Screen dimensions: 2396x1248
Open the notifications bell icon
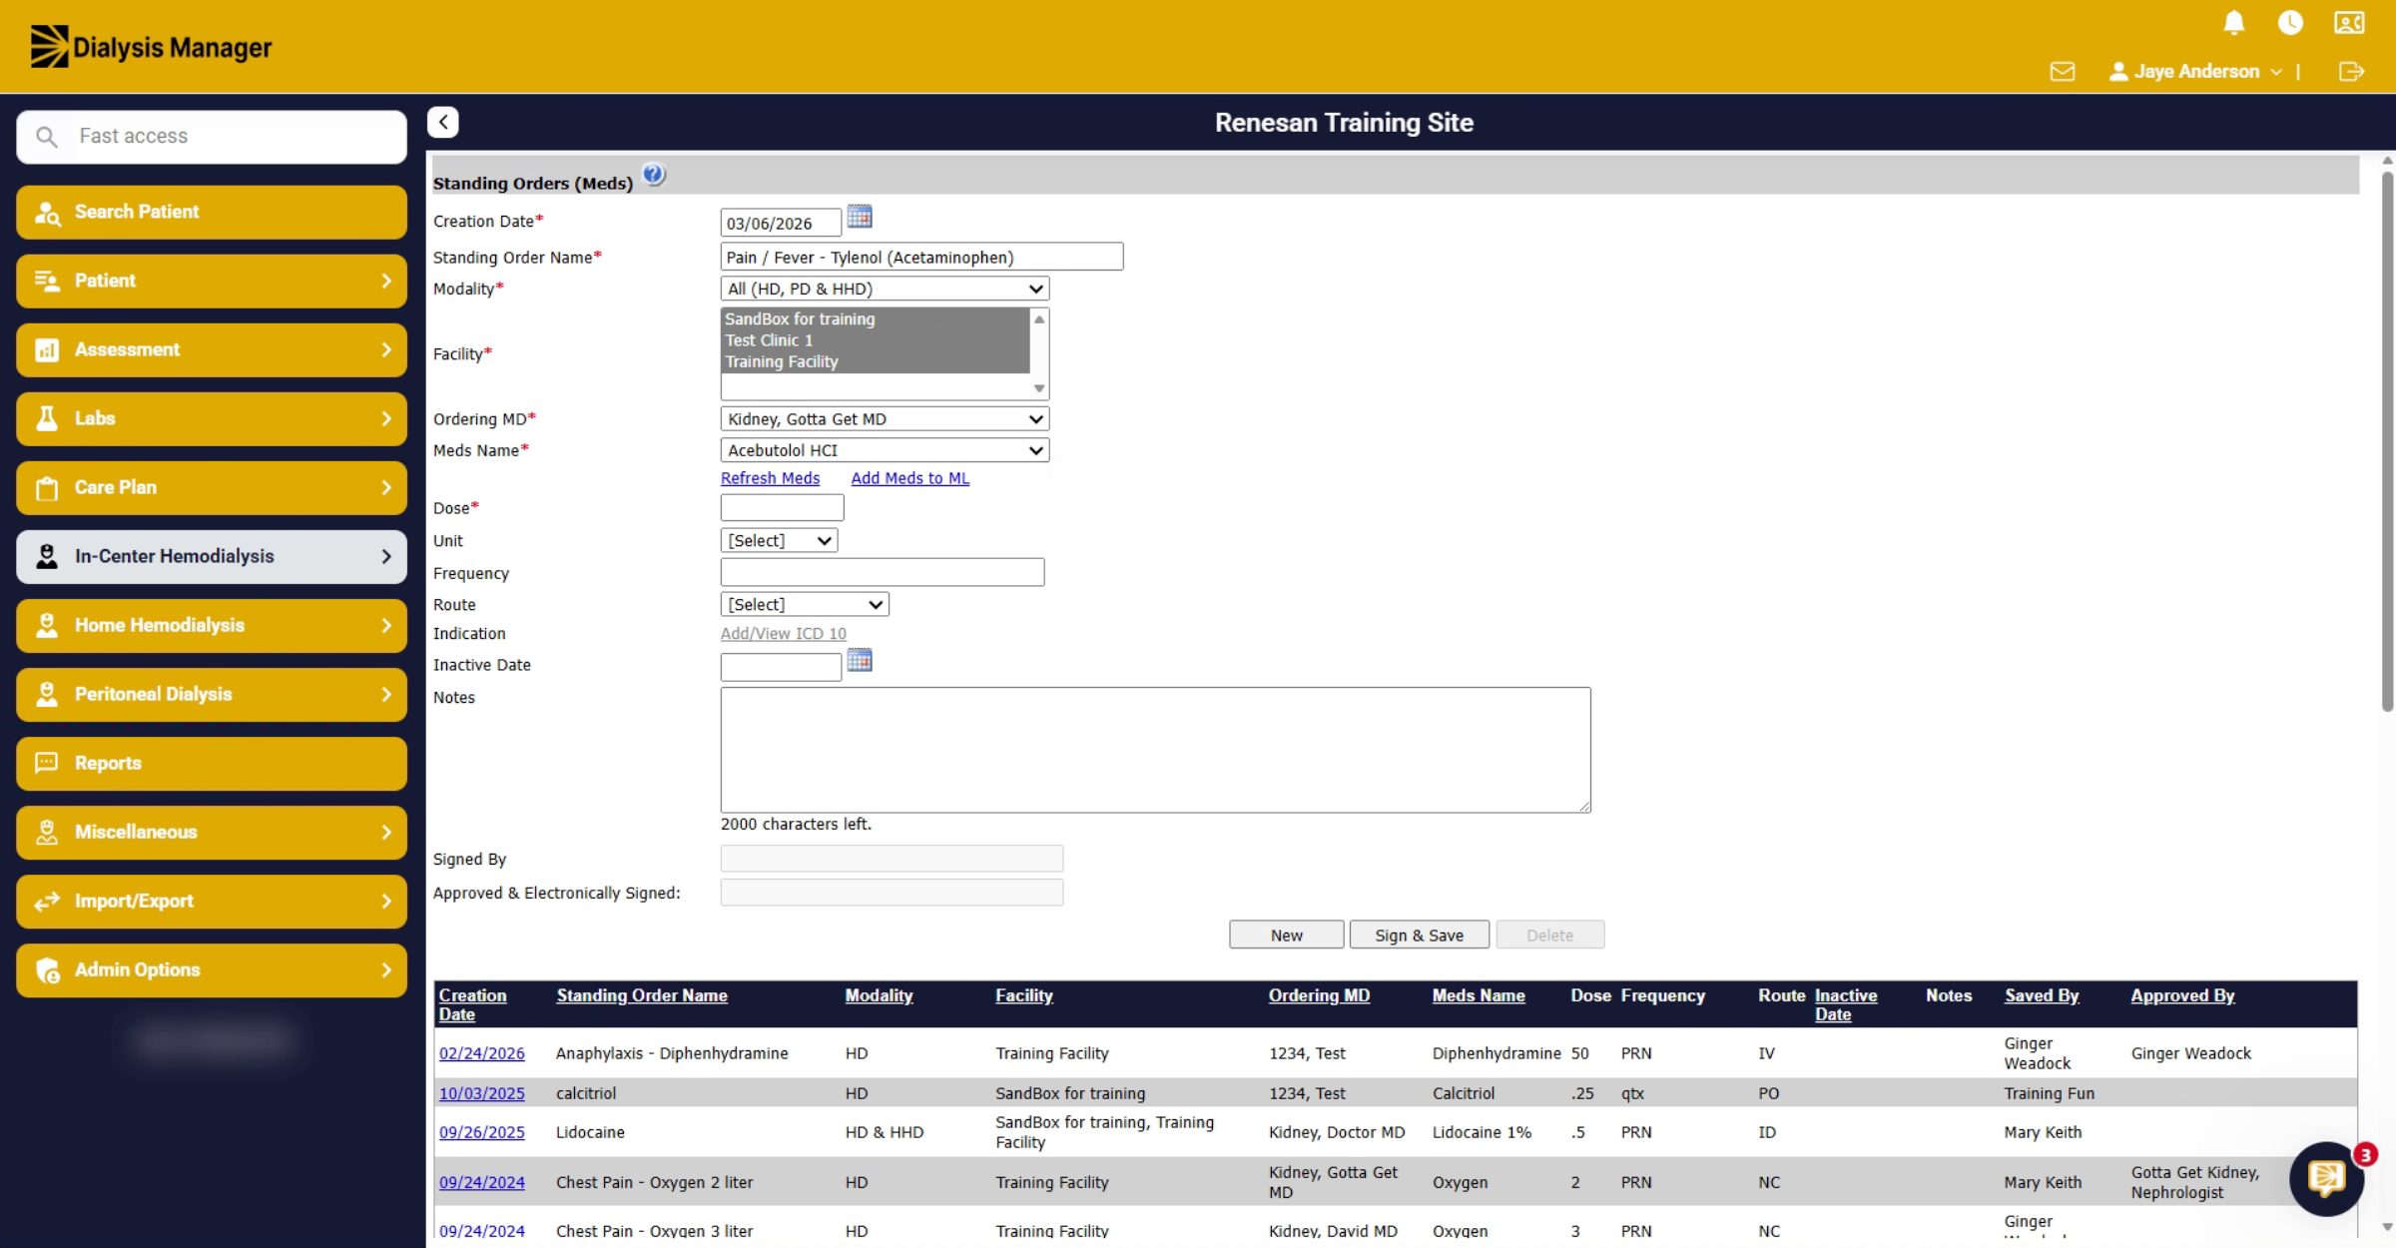click(x=2234, y=23)
